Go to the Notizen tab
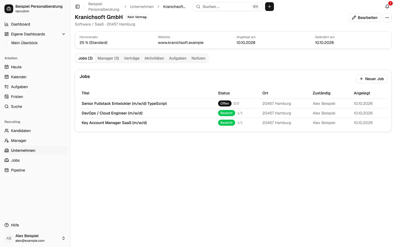This screenshot has width=396, height=247. pos(198,58)
